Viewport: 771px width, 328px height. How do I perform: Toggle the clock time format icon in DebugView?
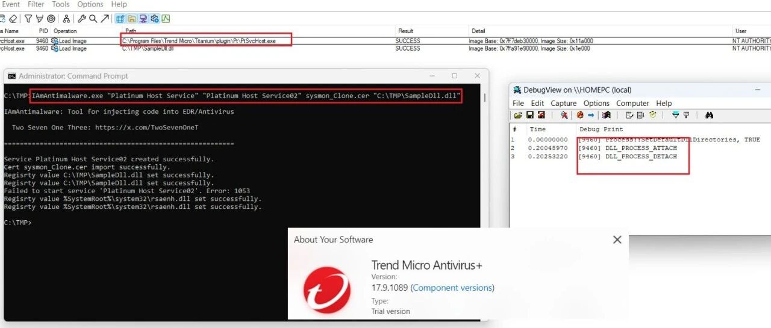652,115
